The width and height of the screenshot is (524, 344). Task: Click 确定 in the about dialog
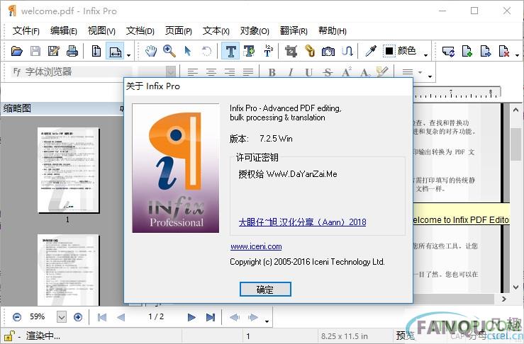(265, 289)
